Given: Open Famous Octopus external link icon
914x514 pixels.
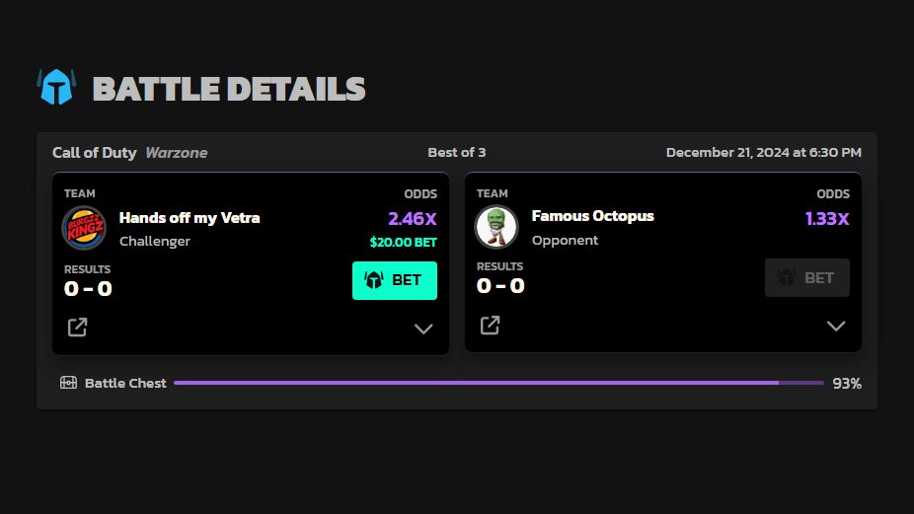Looking at the screenshot, I should coord(491,325).
